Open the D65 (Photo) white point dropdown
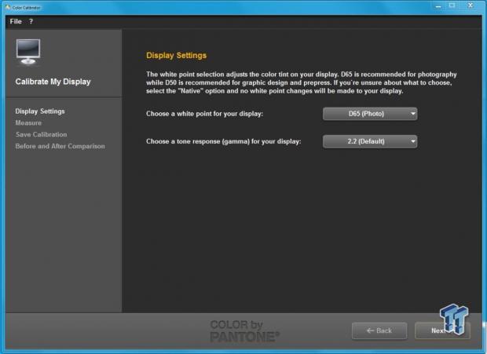 pyautogui.click(x=370, y=114)
